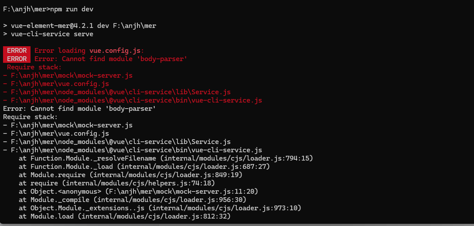
Task: Click the vue-element-mer@4.2.1 dev line
Action: click(x=79, y=26)
